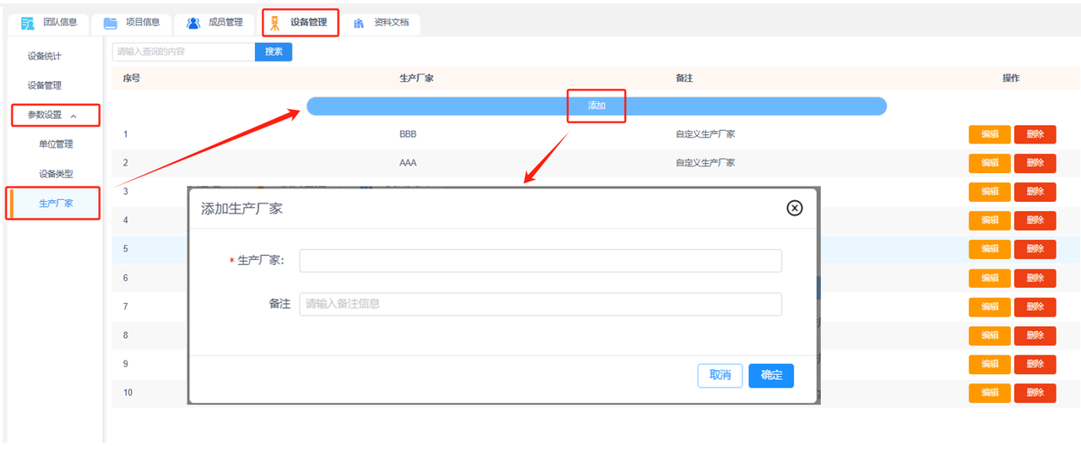Click the project info folder icon
The width and height of the screenshot is (1081, 450).
tap(111, 23)
